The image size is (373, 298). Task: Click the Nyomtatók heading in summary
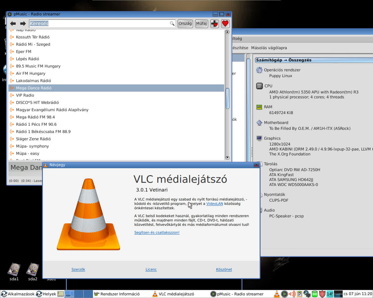click(275, 194)
